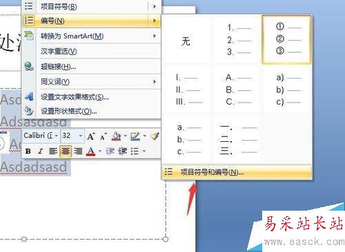Align text left in mini toolbar
345x252 pixels.
[x=53, y=151]
